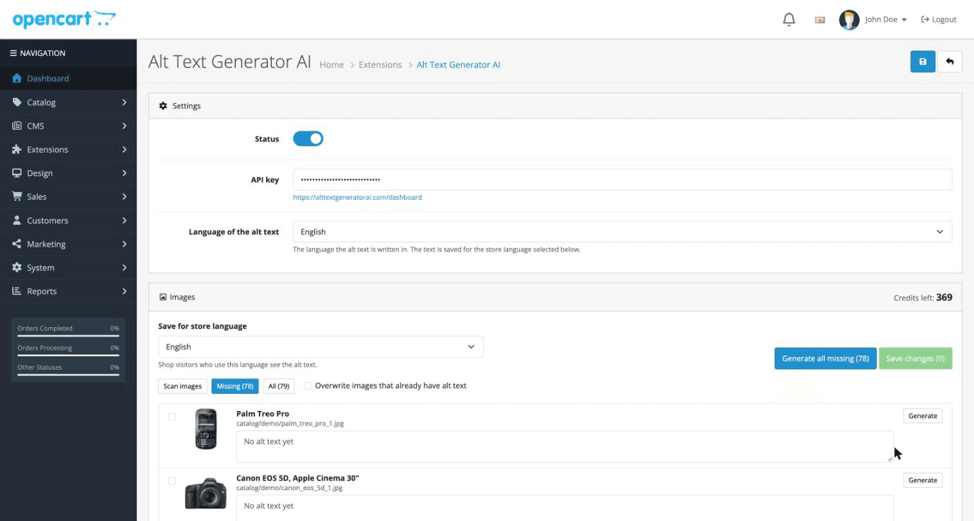
Task: Click Generate for Palm Treo Pro
Action: click(922, 416)
